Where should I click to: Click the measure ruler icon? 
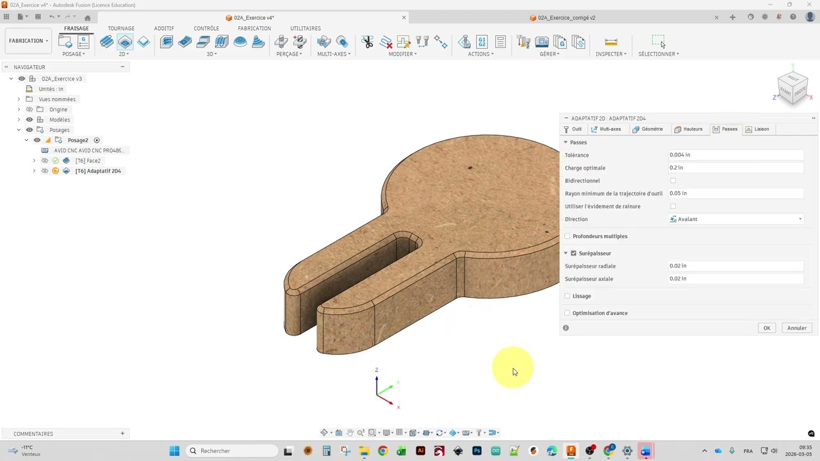tap(611, 42)
